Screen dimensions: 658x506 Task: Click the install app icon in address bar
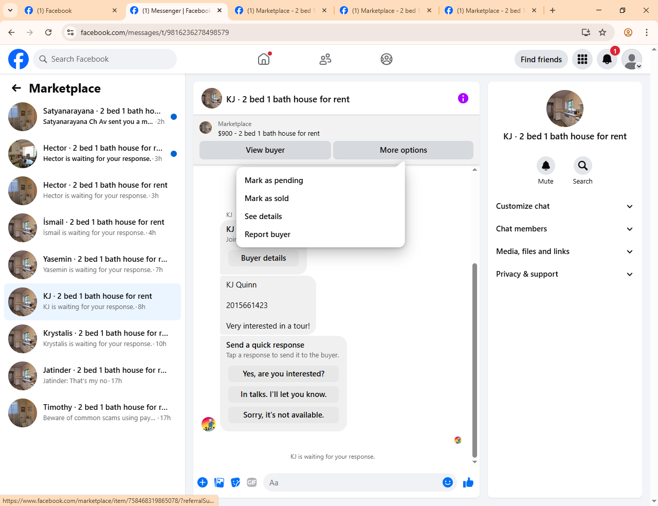click(586, 32)
